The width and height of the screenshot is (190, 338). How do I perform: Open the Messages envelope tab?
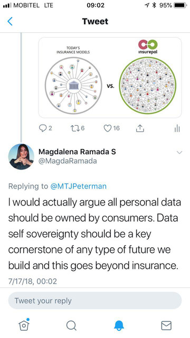click(166, 325)
